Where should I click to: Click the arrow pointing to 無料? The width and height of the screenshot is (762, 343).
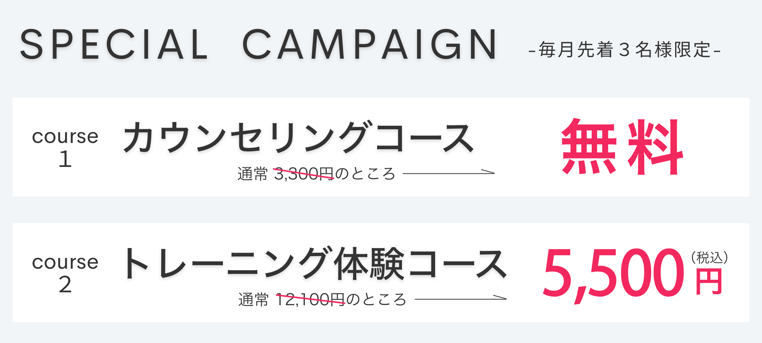448,172
